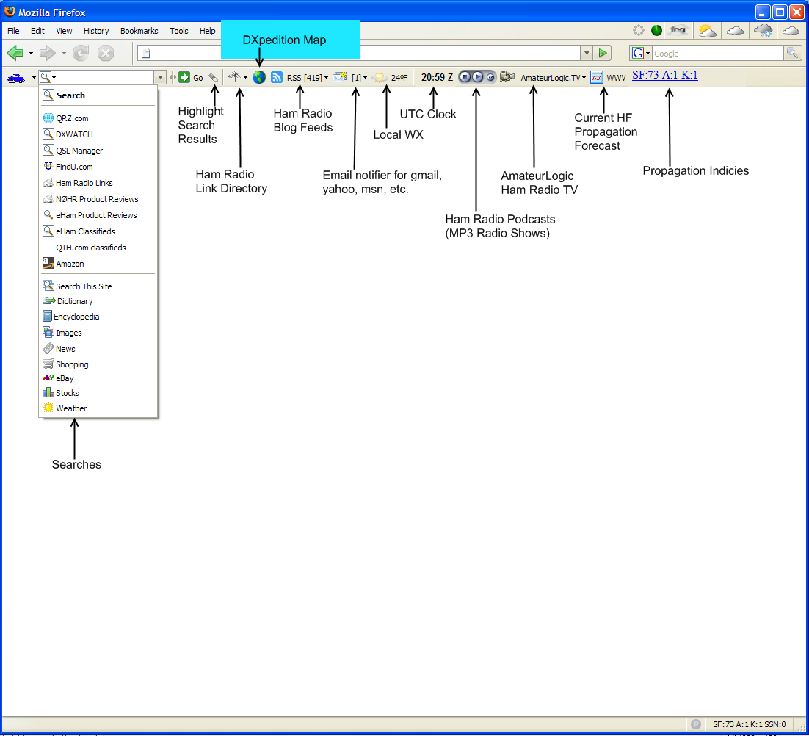
Task: Click the grey forward arrow button
Action: (48, 53)
